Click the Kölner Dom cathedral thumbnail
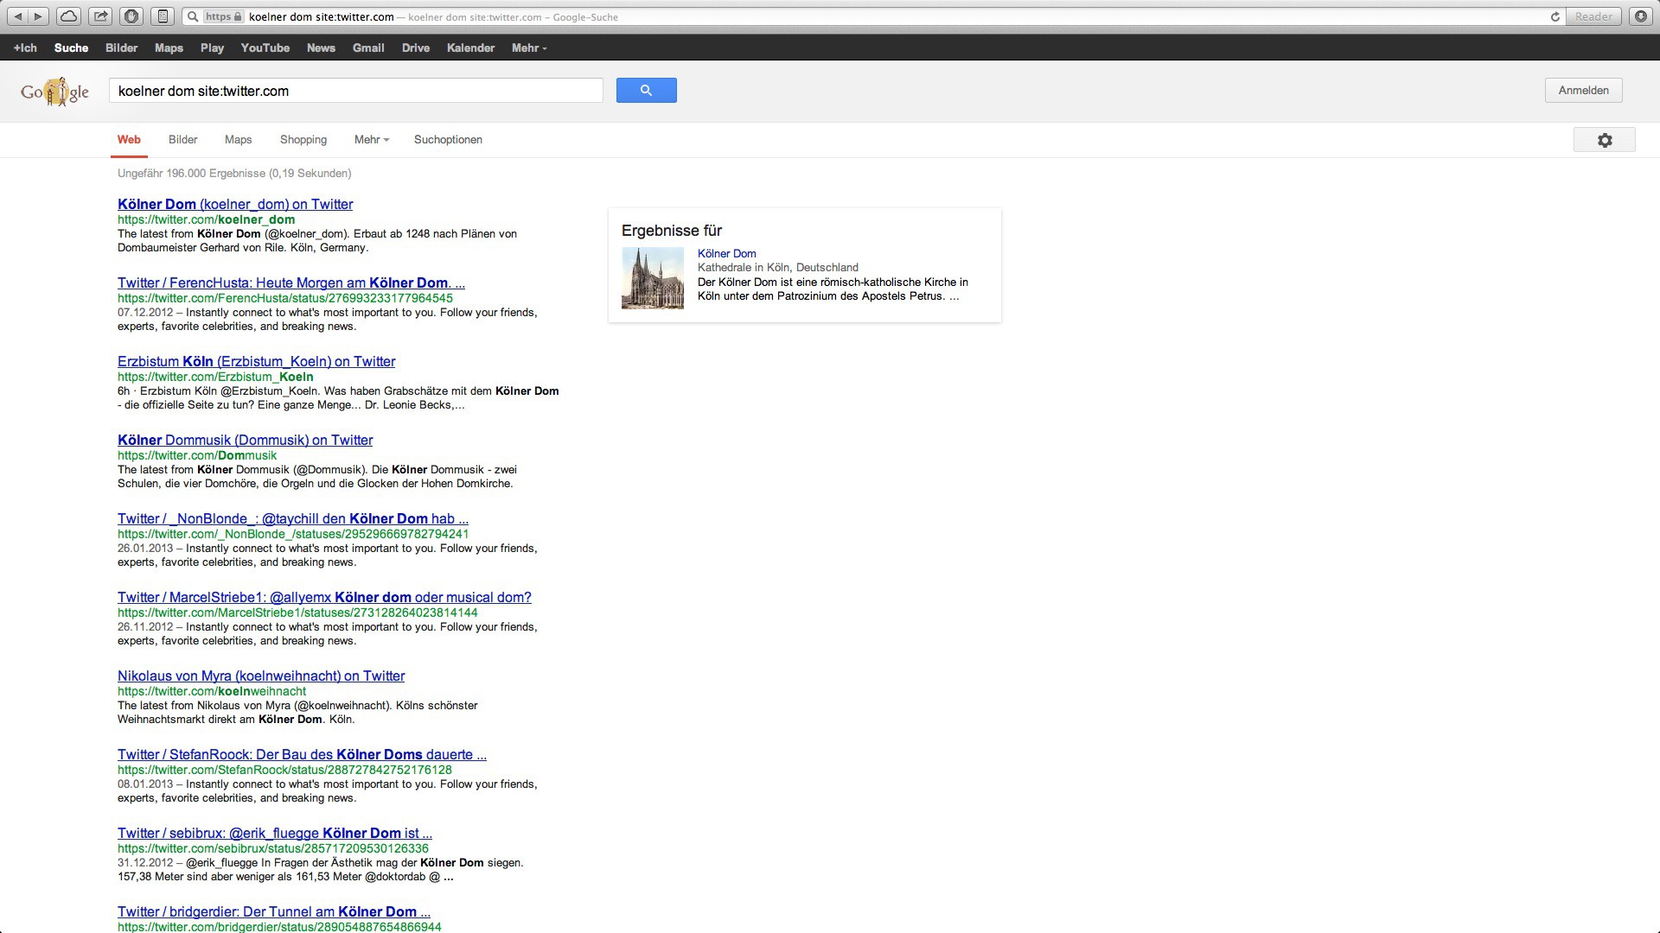The height and width of the screenshot is (933, 1660). pos(652,278)
